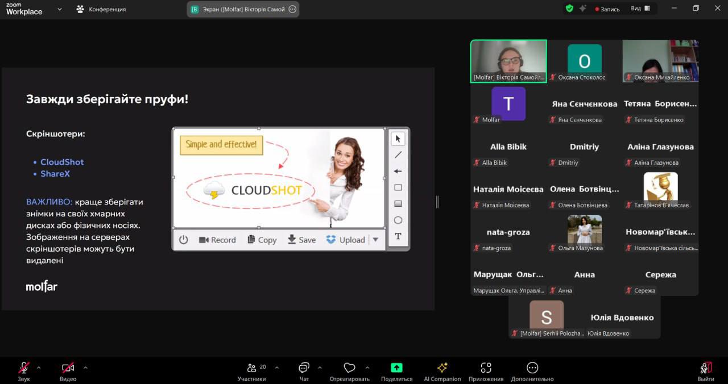Image resolution: width=728 pixels, height=384 pixels.
Task: Click Upload in CloudShot toolbar
Action: (x=346, y=240)
